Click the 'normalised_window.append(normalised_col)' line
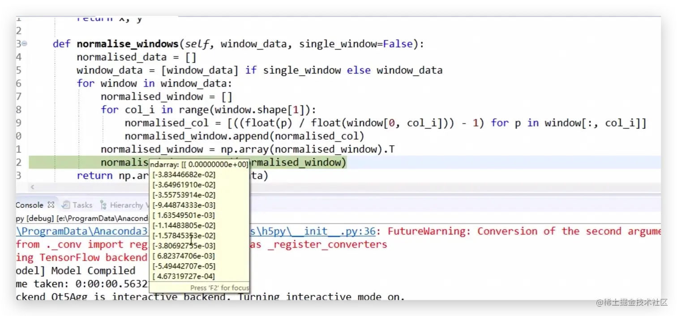677x316 pixels. pyautogui.click(x=244, y=136)
